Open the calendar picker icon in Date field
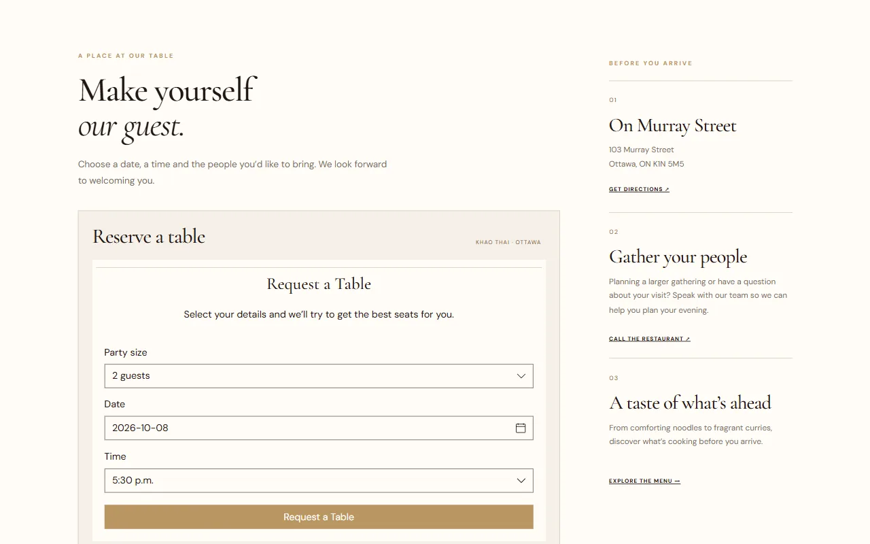870x544 pixels. [x=521, y=428]
